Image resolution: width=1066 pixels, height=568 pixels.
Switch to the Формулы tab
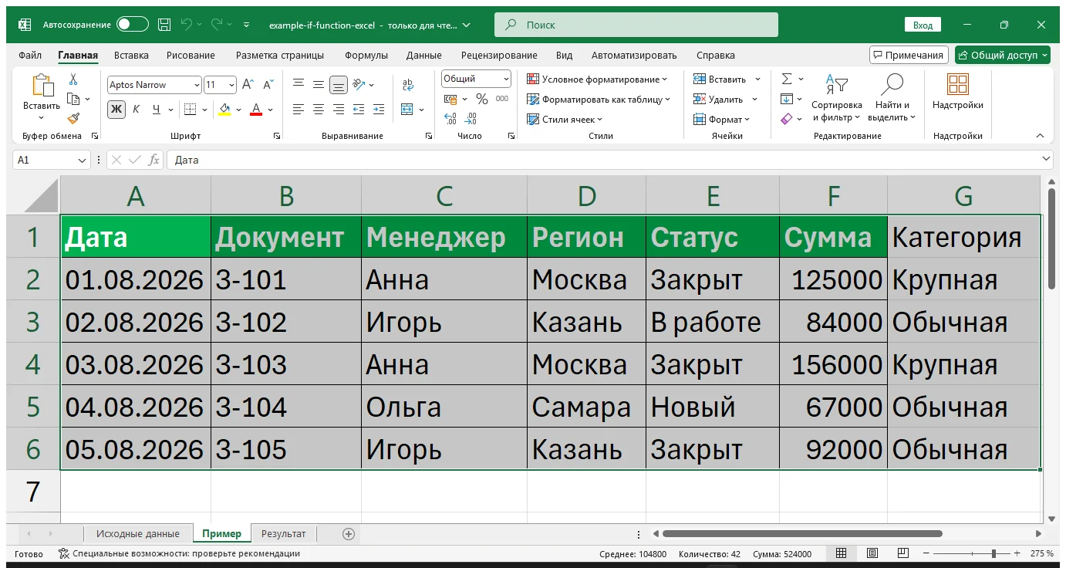click(366, 55)
